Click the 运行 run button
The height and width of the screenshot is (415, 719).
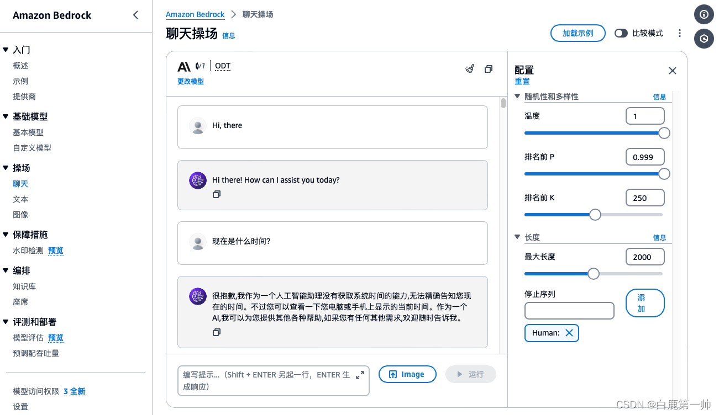[x=470, y=374]
